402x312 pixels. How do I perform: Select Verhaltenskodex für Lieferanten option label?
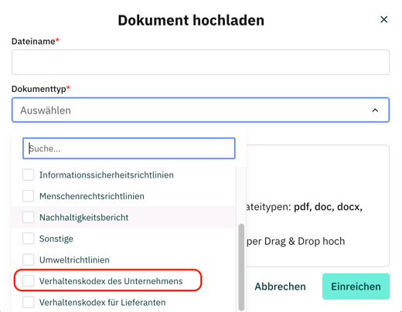click(x=102, y=303)
